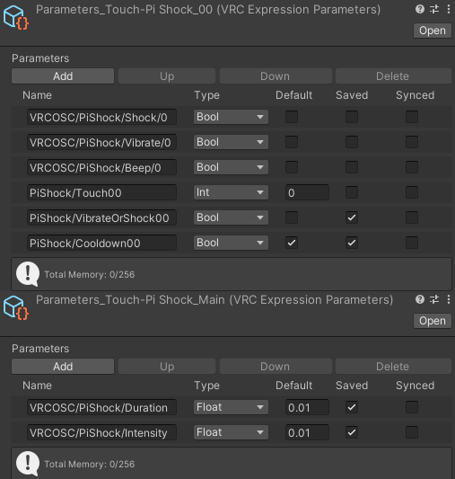Click help icon of Touch-Pi Shock_Main asset

pyautogui.click(x=420, y=299)
